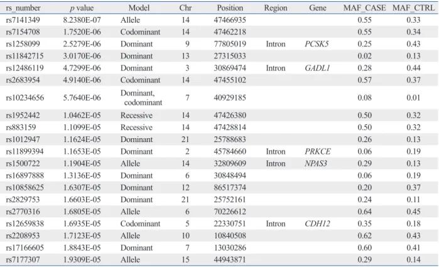Select the rs10234656 cell

[24, 98]
